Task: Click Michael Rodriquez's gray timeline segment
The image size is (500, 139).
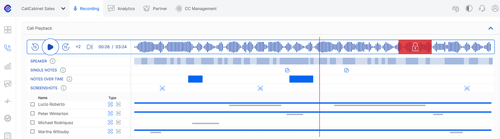Action: coord(205,123)
